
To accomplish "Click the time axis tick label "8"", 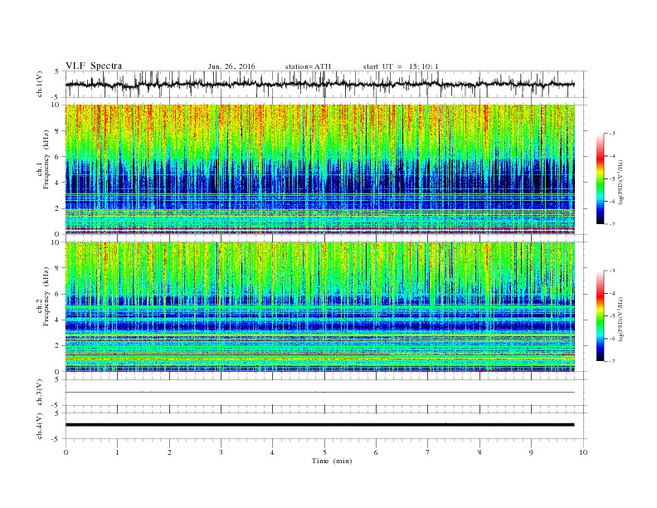I will point(479,452).
